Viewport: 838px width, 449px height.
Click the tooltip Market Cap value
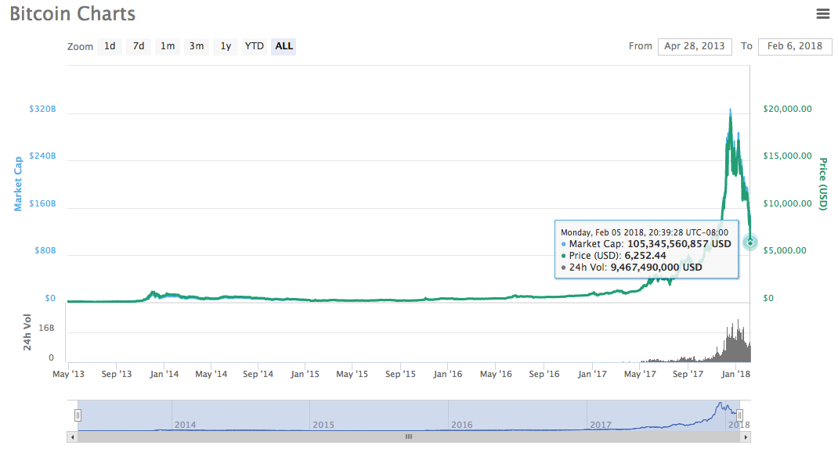679,244
